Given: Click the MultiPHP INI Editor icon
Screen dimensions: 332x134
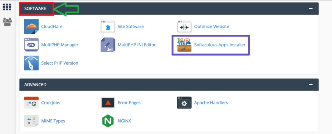Looking at the screenshot, I should click(x=108, y=45).
